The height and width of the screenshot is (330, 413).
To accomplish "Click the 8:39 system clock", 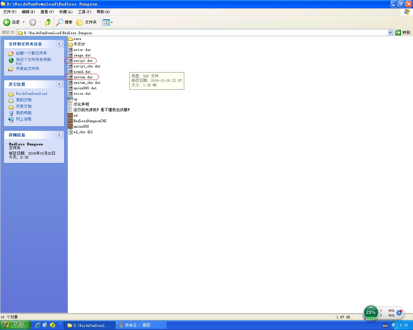I will [x=404, y=325].
